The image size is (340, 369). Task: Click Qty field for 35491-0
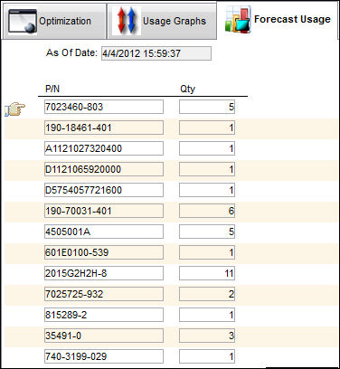pos(207,336)
